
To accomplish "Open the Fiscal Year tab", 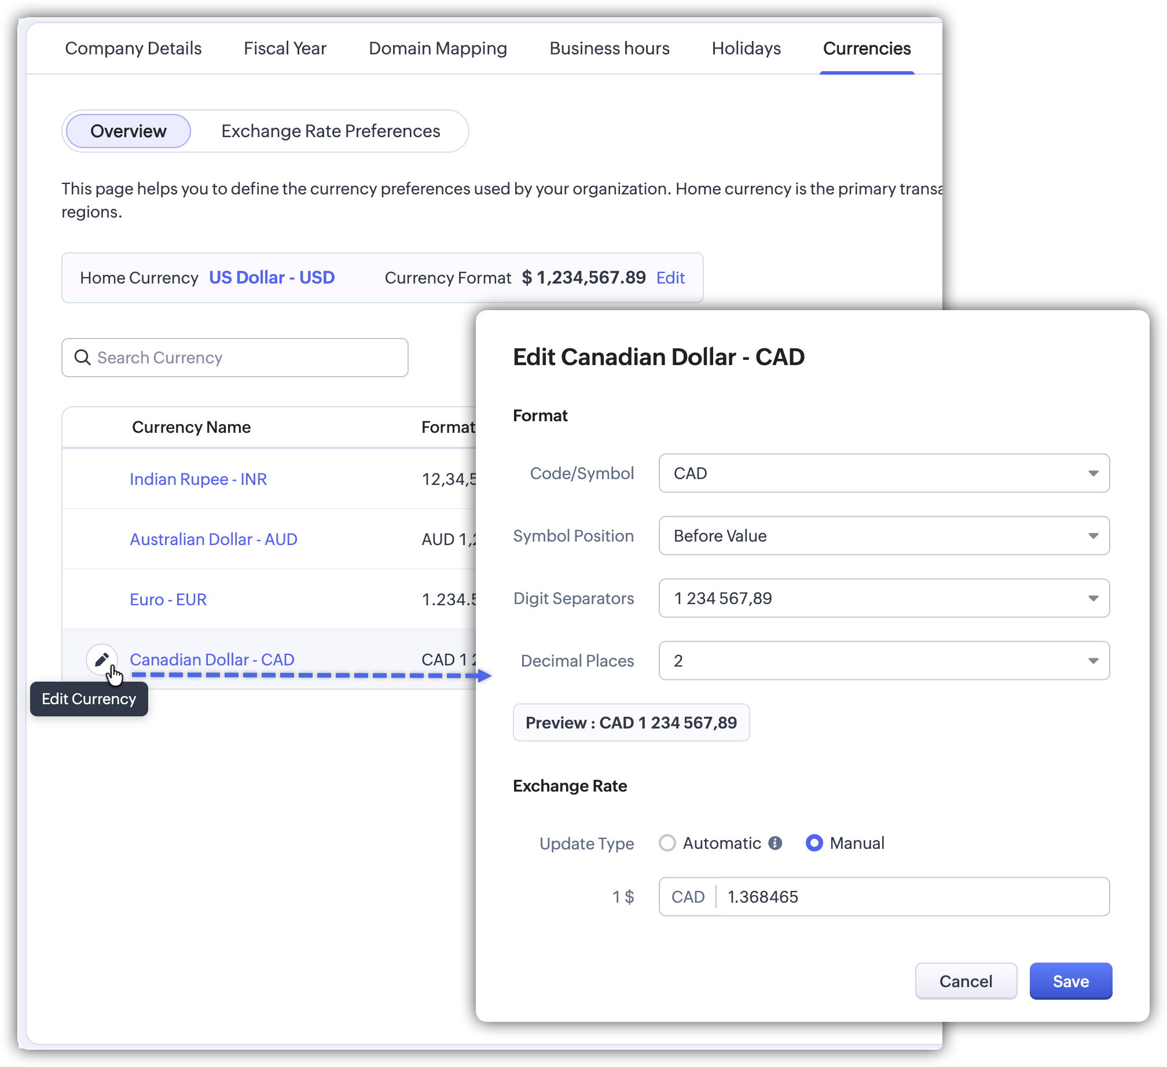I will click(285, 49).
